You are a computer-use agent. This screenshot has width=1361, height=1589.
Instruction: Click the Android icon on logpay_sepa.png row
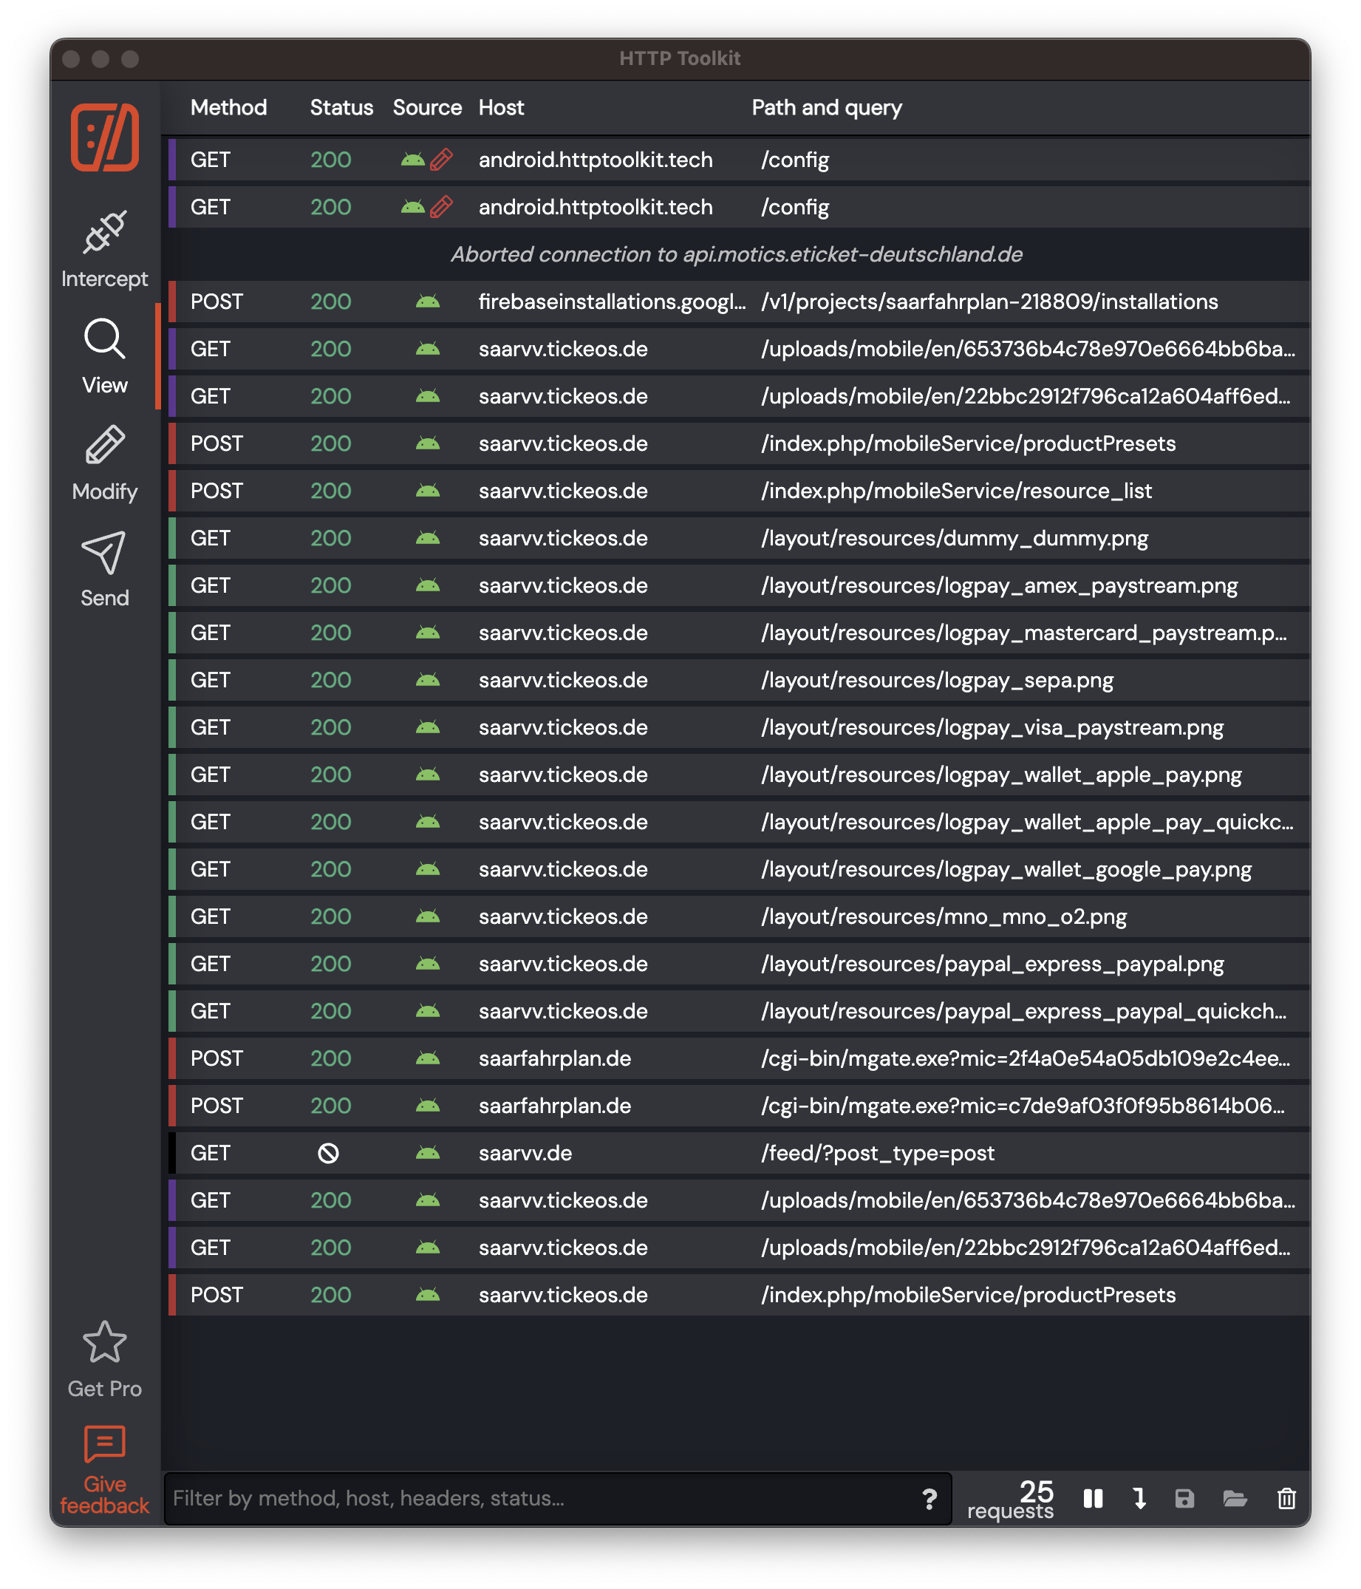[428, 680]
